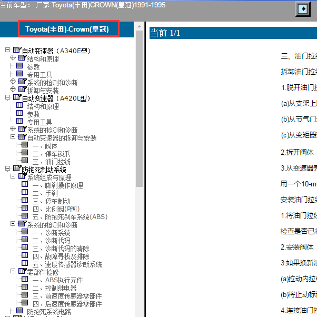The width and height of the screenshot is (317, 317).
Task: Collapse the 自动变速器（A340E型）node
Action: pyautogui.click(x=8, y=50)
